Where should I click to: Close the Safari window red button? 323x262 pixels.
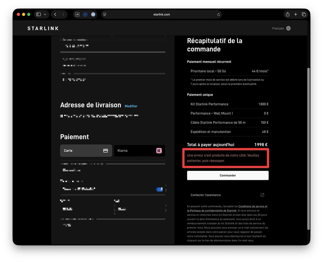pos(19,15)
